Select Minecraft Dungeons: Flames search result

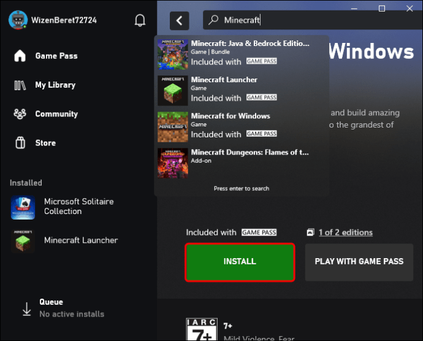pos(242,163)
